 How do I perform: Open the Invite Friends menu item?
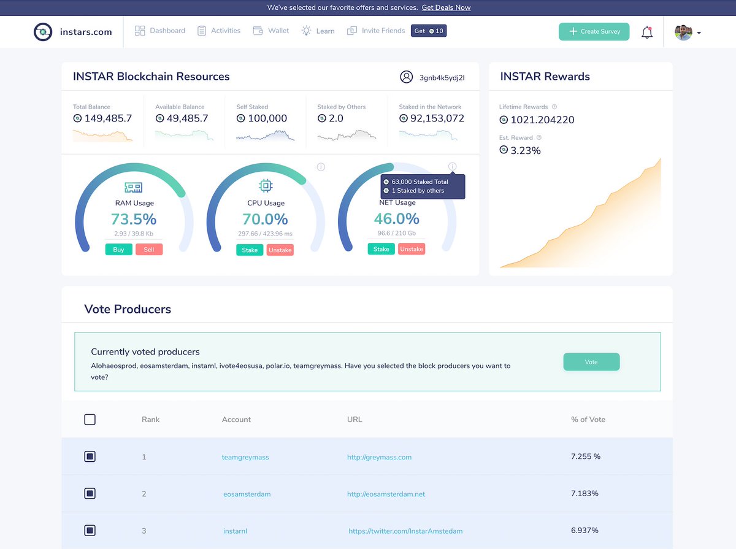(x=375, y=31)
